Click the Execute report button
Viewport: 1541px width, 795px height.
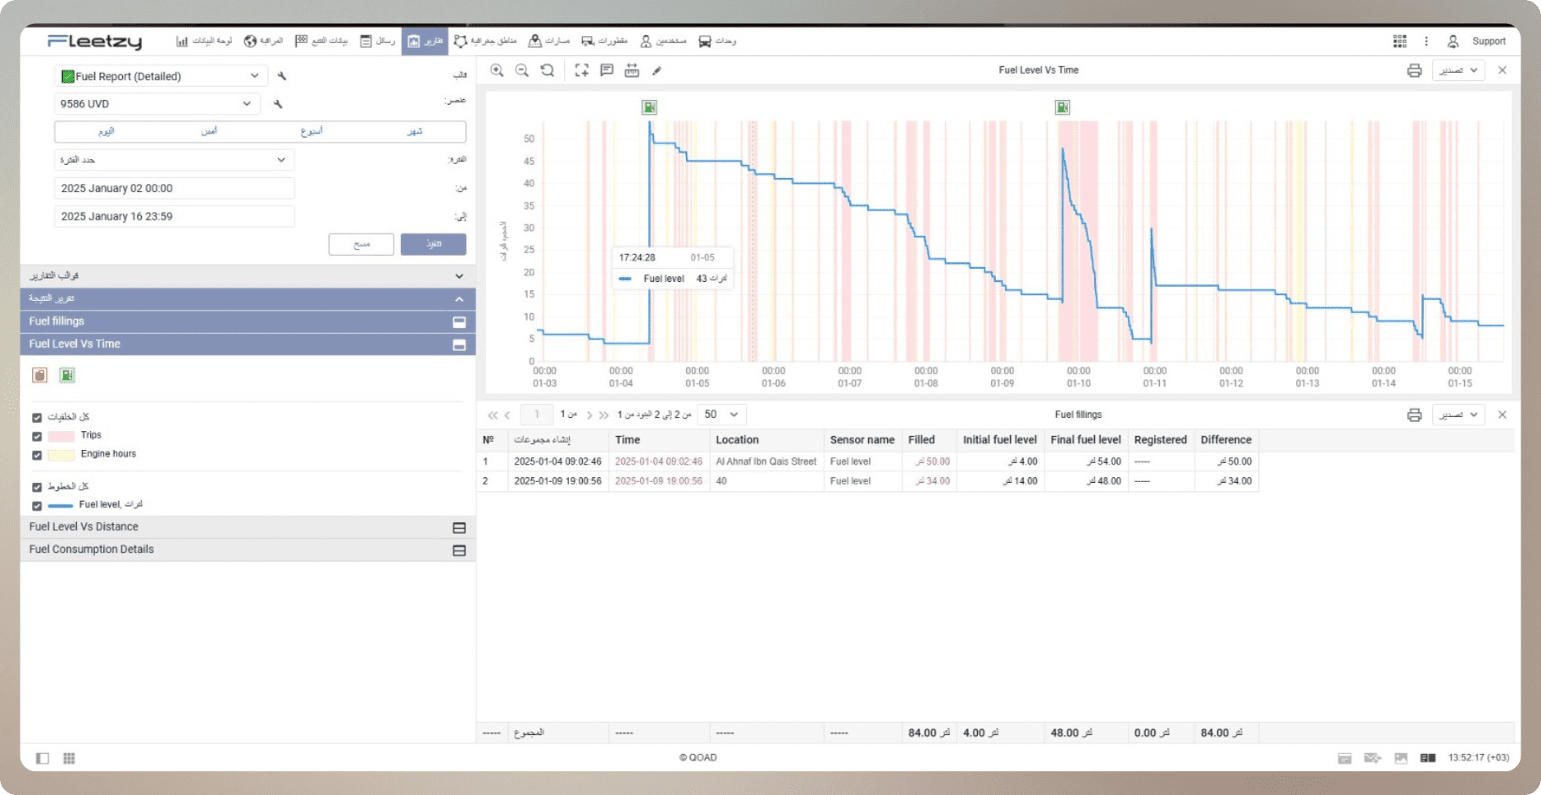[x=434, y=244]
